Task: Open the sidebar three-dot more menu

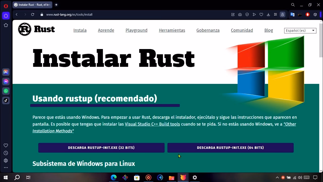Action: coord(6,167)
